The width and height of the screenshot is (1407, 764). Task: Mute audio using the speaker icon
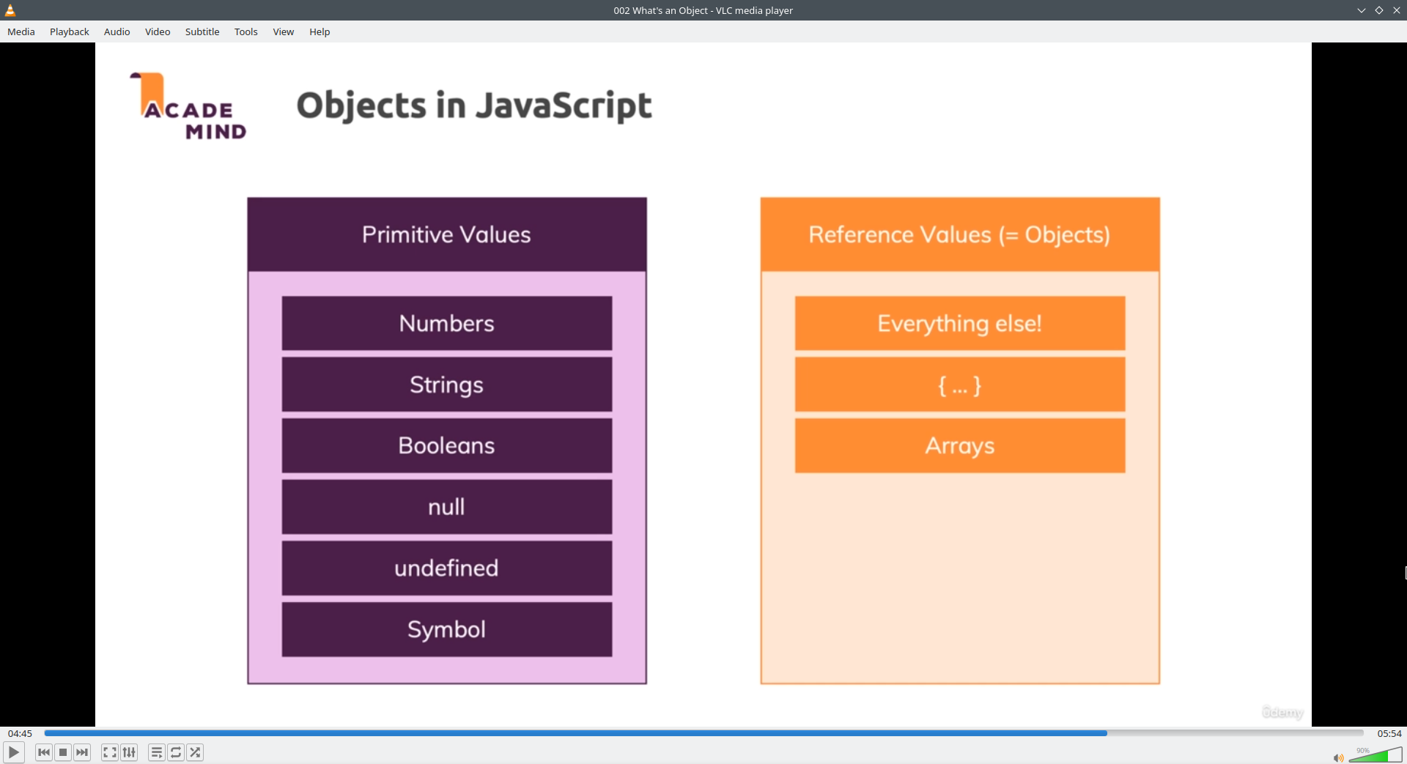point(1338,757)
